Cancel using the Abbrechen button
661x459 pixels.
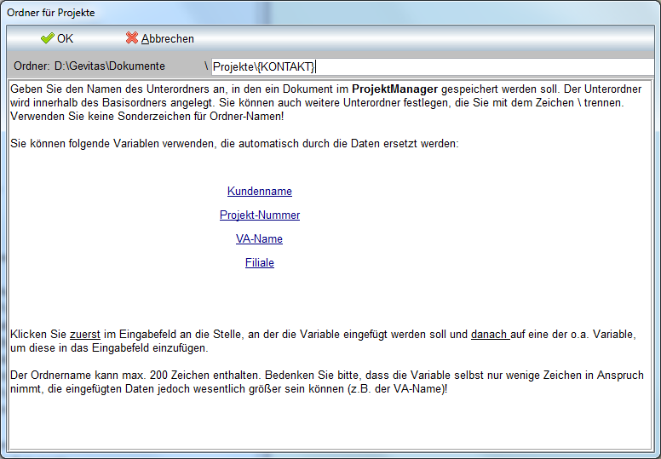click(x=167, y=38)
